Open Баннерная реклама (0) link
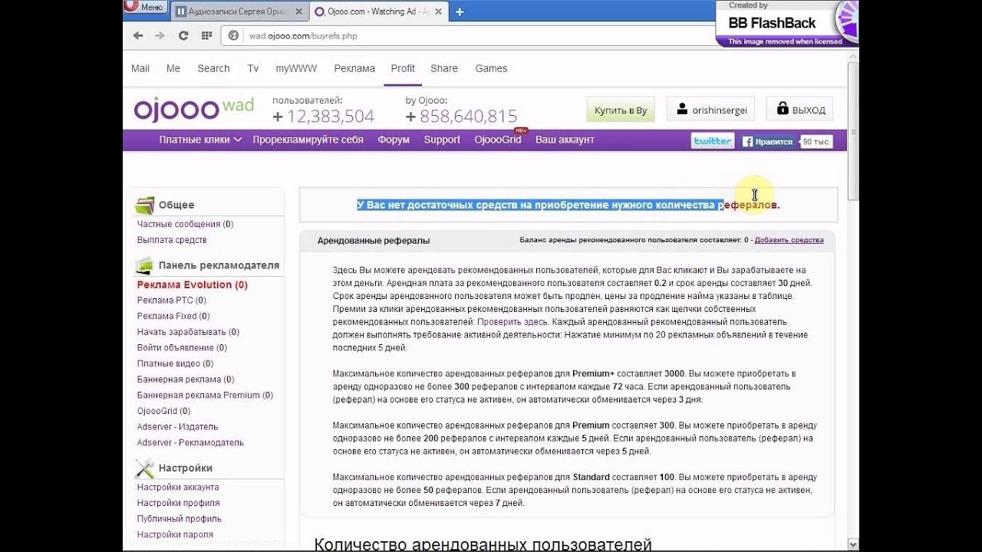982x552 pixels. [x=186, y=379]
